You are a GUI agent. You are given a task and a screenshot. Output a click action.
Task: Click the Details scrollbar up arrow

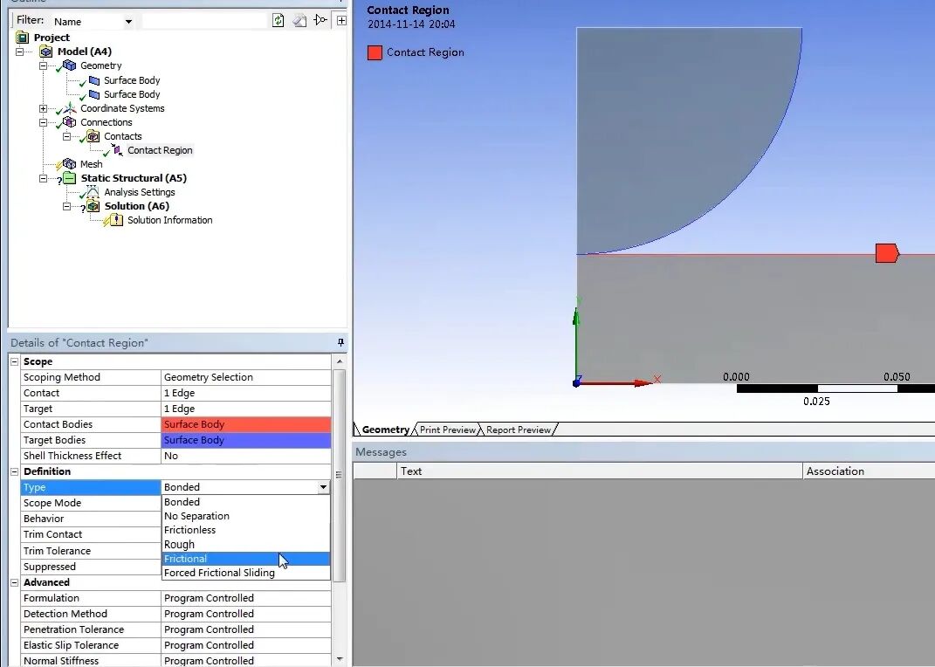[340, 361]
